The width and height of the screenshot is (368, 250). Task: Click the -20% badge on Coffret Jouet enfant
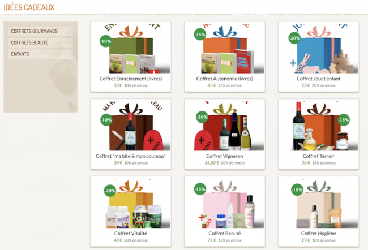[x=294, y=38]
